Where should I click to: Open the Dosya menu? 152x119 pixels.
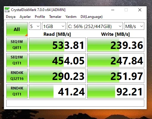point(11,17)
